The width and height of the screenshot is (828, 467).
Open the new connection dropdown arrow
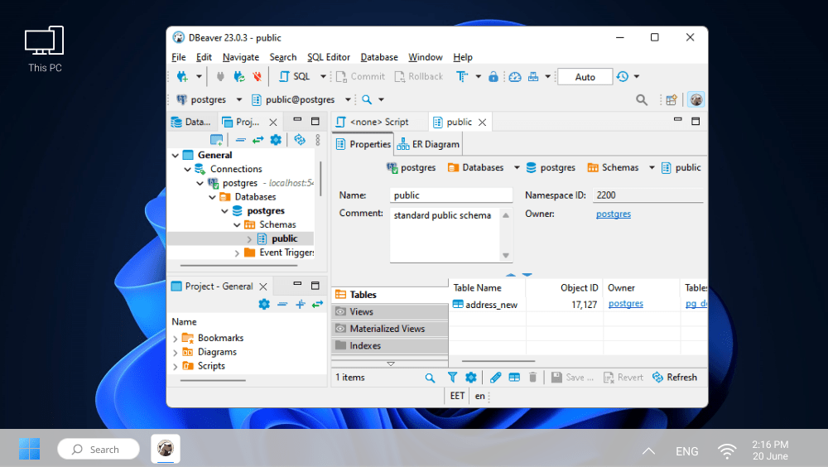pos(199,77)
